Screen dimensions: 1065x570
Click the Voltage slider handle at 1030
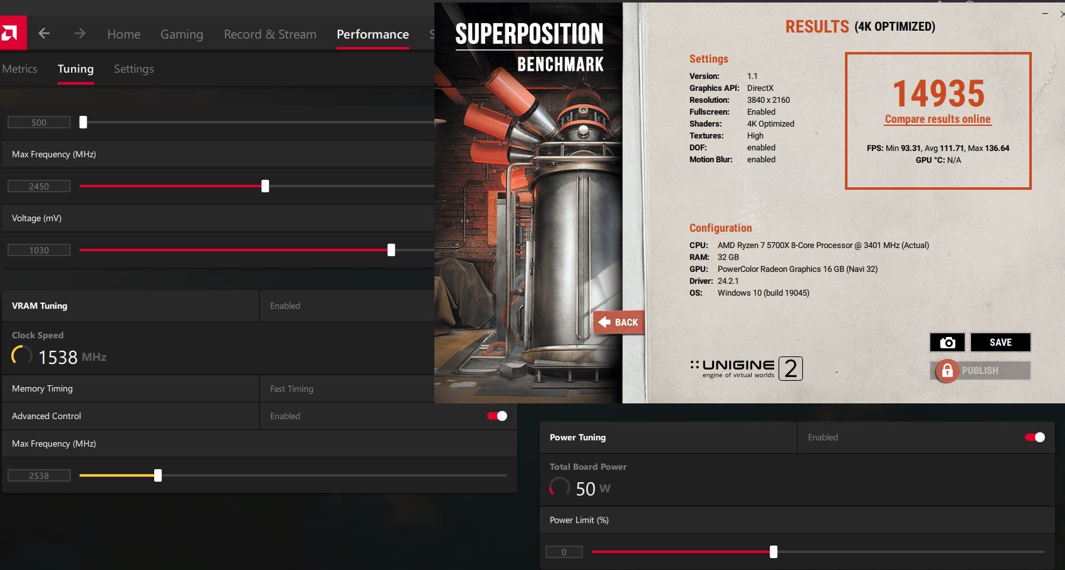[391, 250]
